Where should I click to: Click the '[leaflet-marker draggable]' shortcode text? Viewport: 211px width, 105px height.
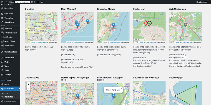[109, 55]
